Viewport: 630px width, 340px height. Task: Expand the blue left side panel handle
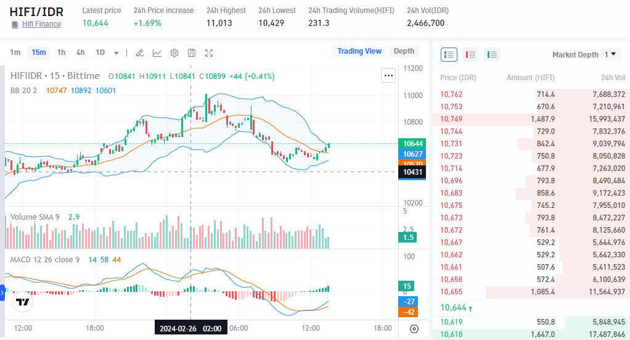2,293
